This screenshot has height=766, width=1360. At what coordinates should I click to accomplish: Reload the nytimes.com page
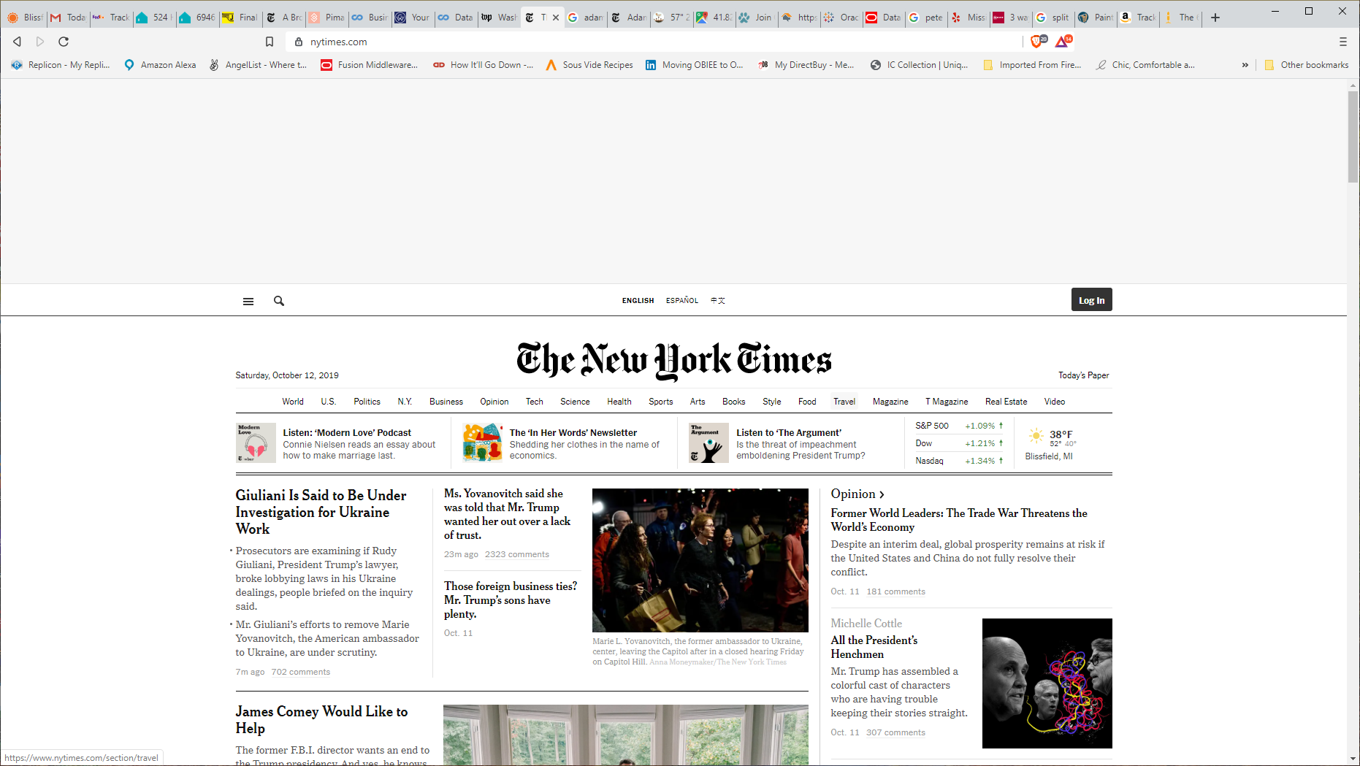click(64, 42)
